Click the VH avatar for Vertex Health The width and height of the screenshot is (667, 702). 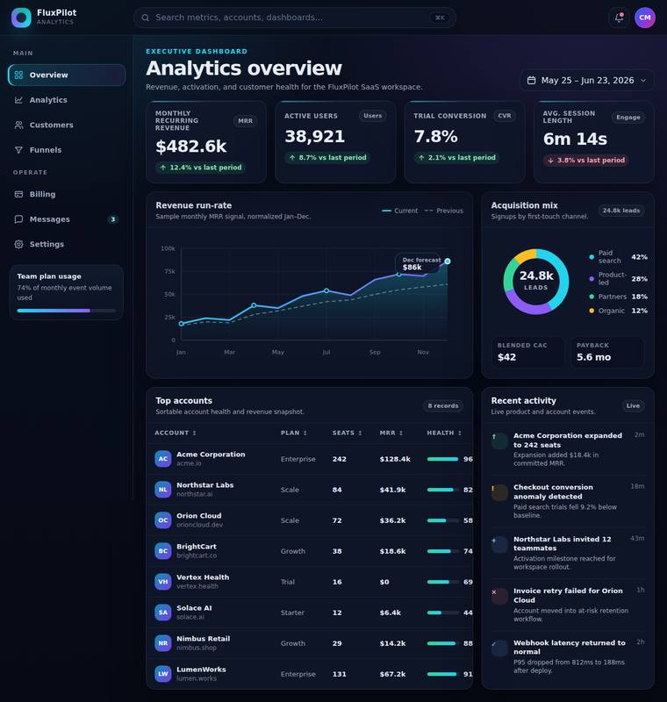(163, 582)
